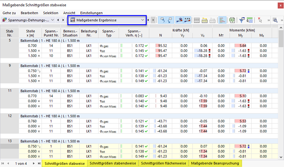The image size is (284, 167).
Task: Jump to the first table page
Action: [3, 163]
